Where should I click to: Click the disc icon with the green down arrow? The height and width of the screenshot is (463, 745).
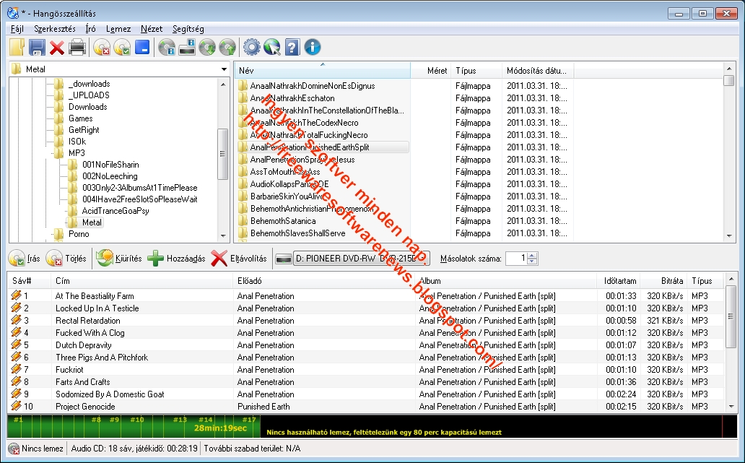tap(207, 48)
